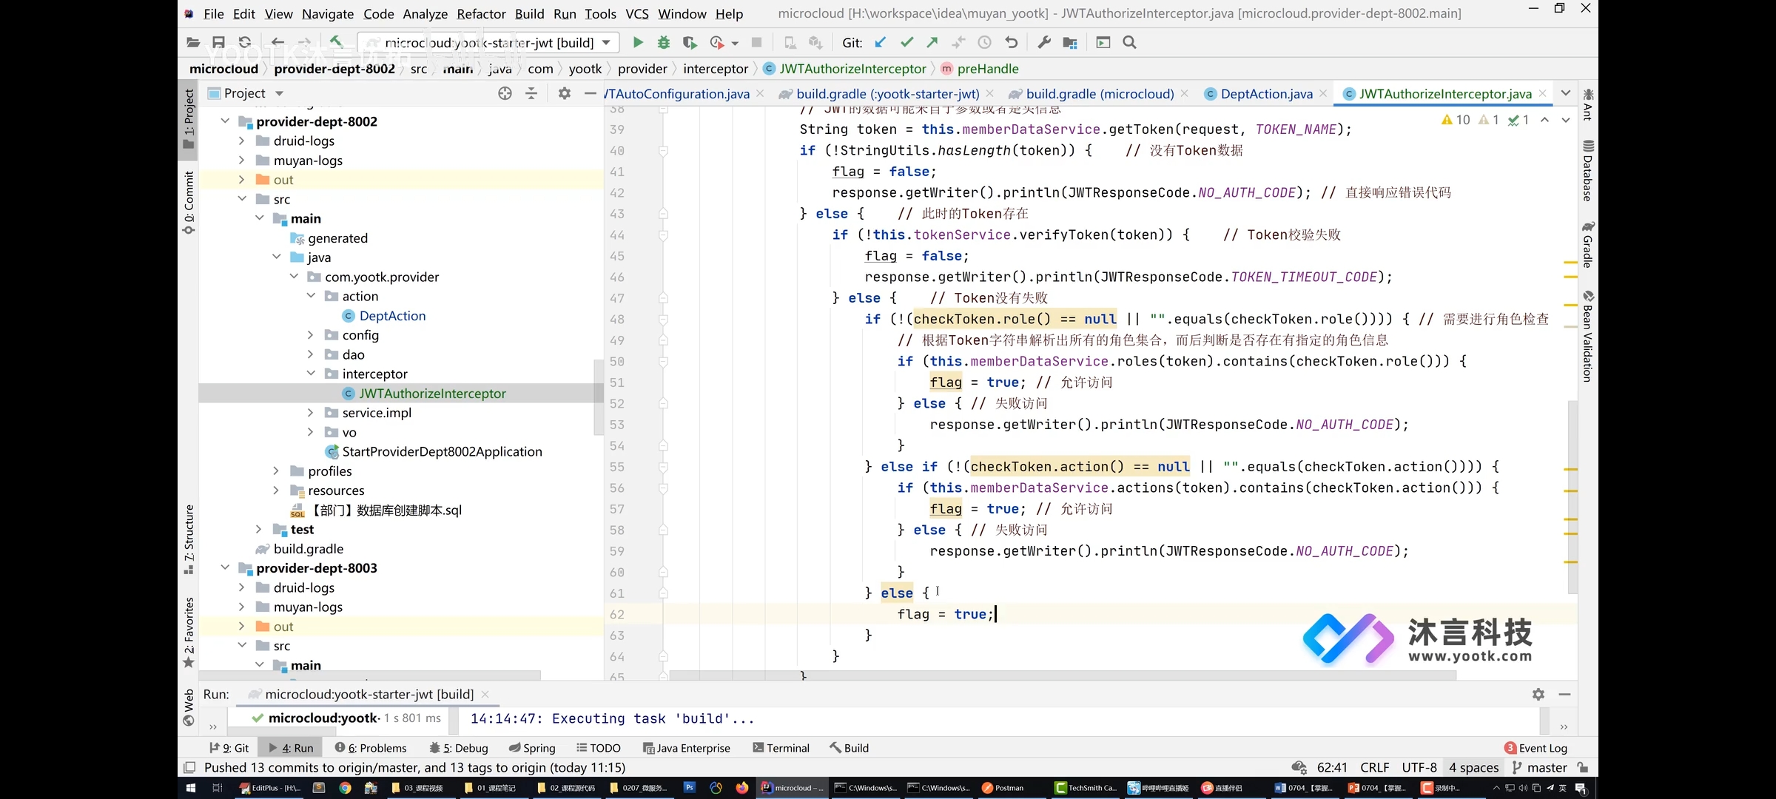
Task: Select the Terminal tab in bottom panel
Action: click(786, 747)
